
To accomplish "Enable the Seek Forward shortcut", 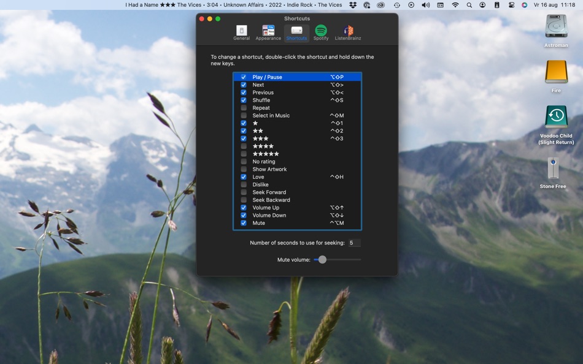I will click(244, 192).
